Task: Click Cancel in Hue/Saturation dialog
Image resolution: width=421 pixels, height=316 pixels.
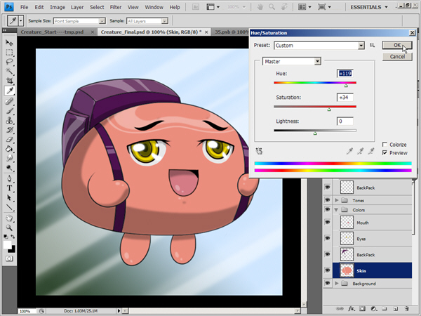Action: (397, 56)
